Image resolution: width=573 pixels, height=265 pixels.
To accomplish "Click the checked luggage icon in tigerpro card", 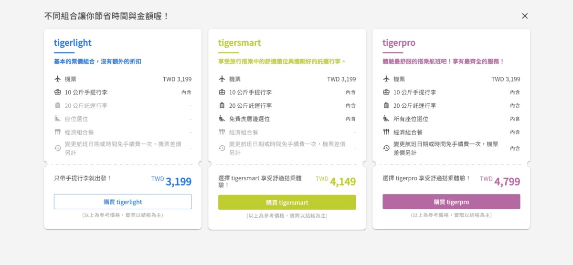I will (x=386, y=106).
